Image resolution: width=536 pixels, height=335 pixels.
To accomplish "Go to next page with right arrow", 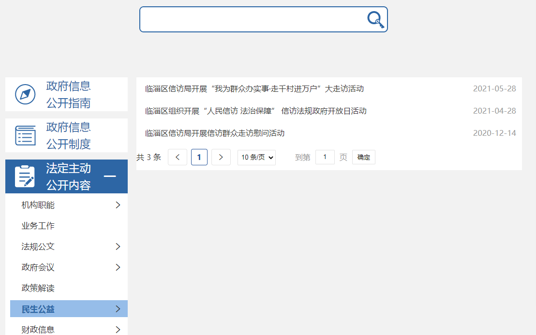I will click(221, 157).
